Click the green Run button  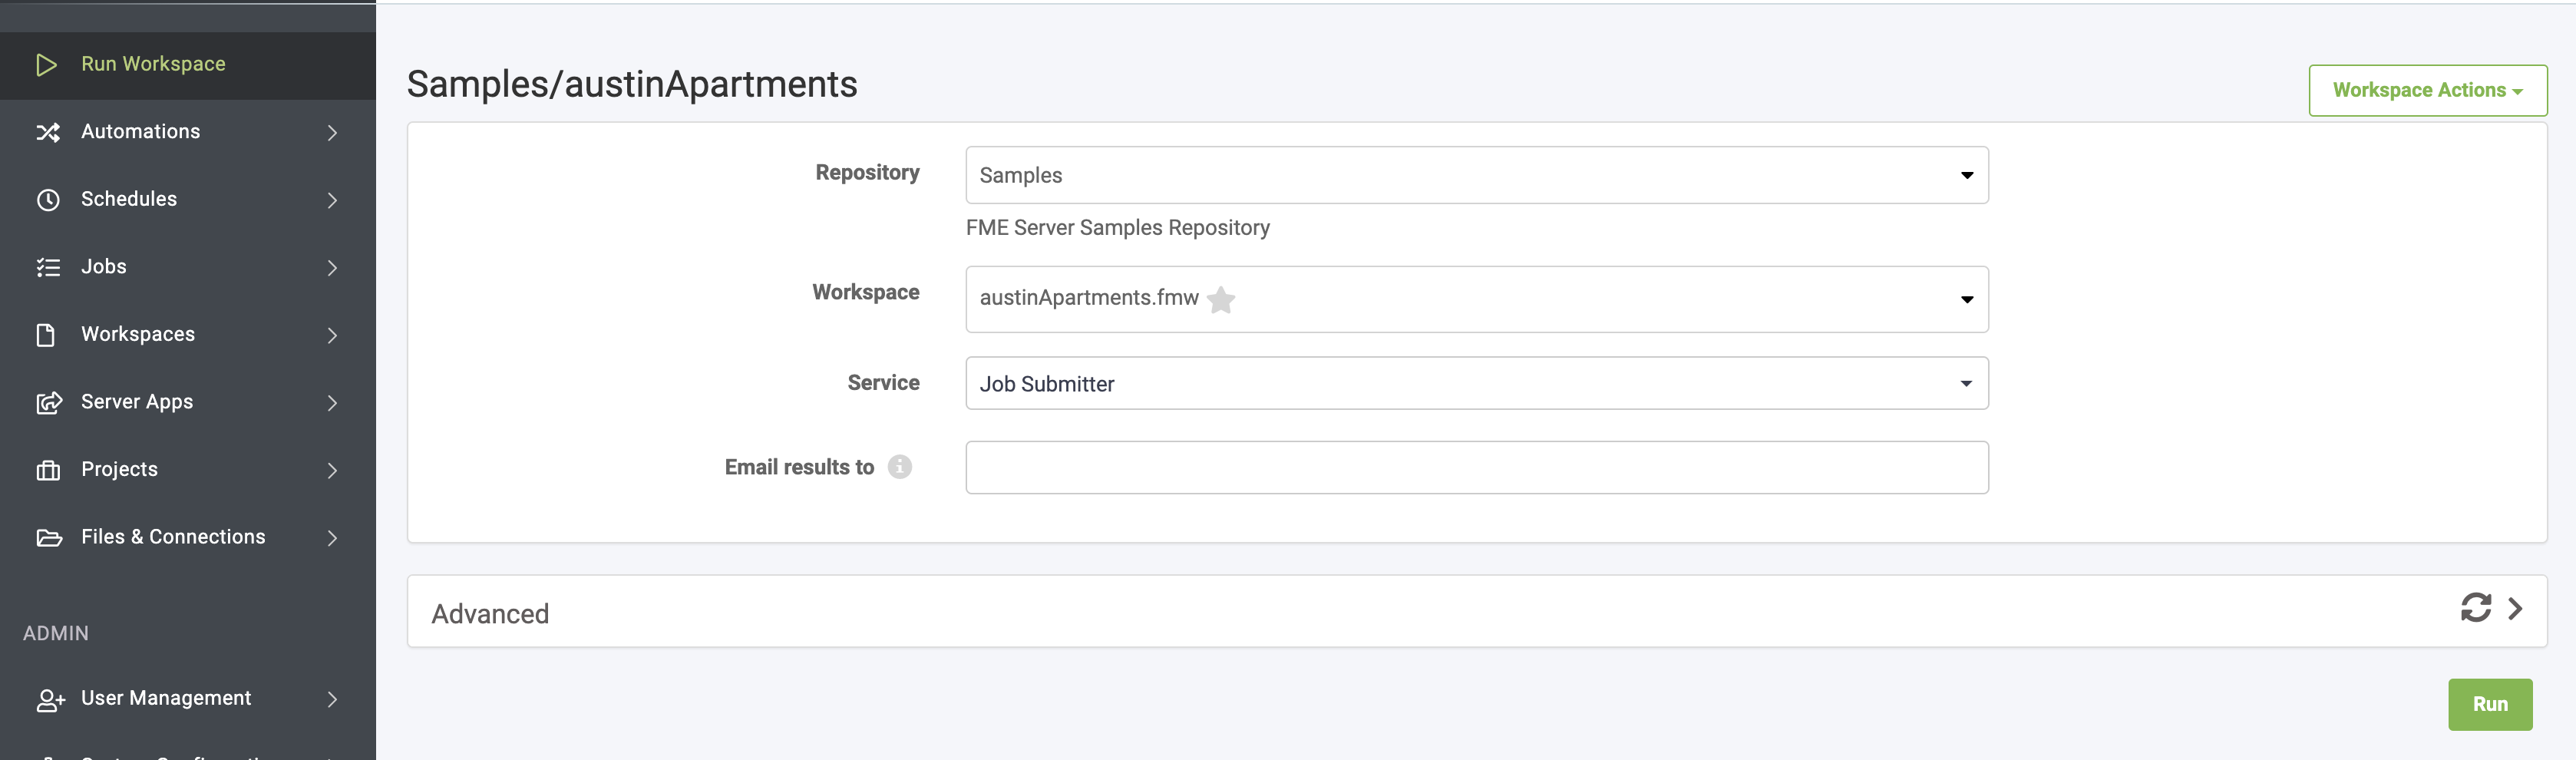pyautogui.click(x=2489, y=704)
